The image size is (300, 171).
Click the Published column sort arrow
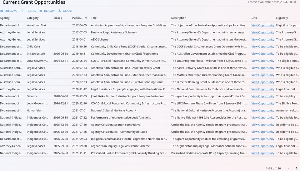[86, 18]
